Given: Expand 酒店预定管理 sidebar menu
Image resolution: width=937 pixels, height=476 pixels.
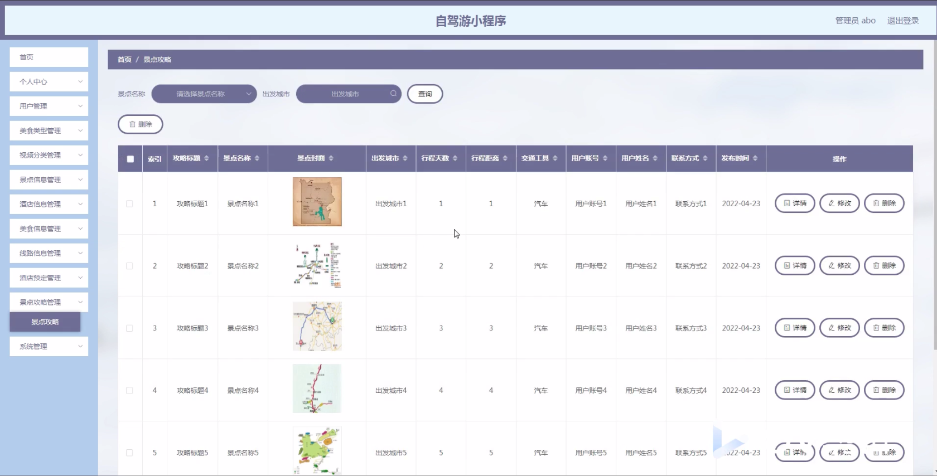Looking at the screenshot, I should [49, 278].
